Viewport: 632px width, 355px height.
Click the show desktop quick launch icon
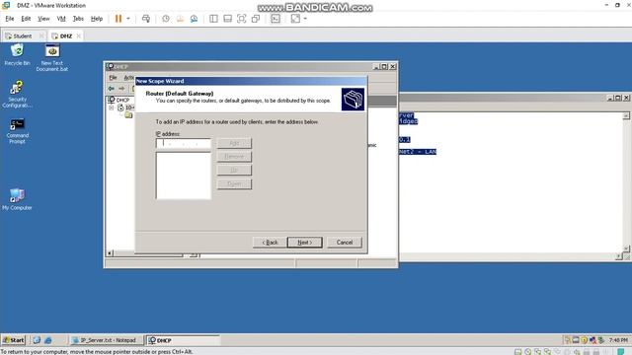tap(37, 340)
